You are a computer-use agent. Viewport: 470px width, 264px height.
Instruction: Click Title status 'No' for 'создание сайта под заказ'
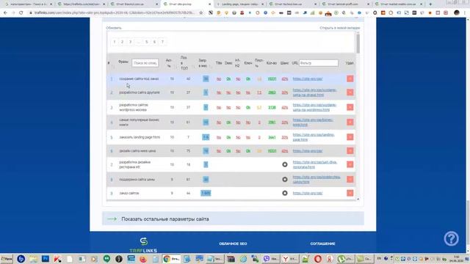pyautogui.click(x=219, y=78)
